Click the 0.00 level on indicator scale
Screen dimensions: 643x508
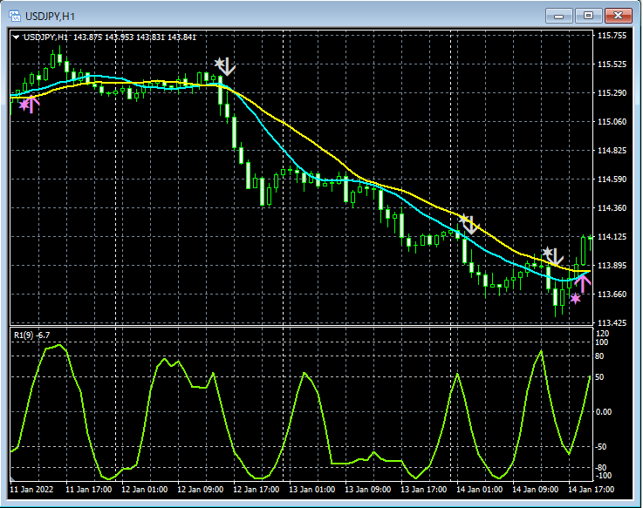pos(604,412)
